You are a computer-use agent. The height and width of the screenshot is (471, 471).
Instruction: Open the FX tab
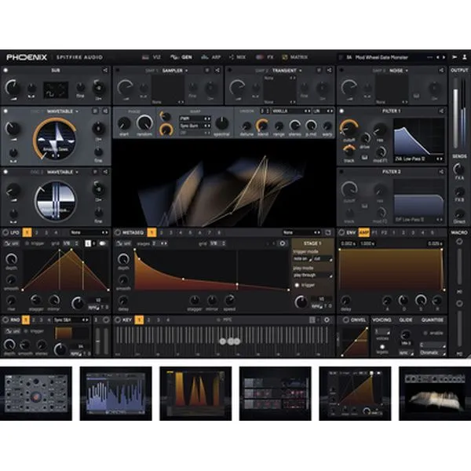point(265,57)
